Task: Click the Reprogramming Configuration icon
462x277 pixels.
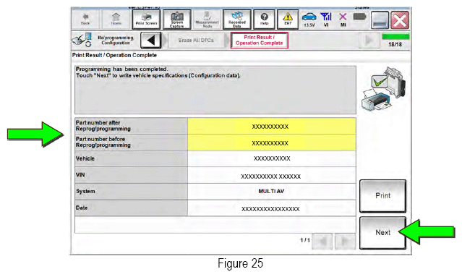Action: [x=82, y=41]
